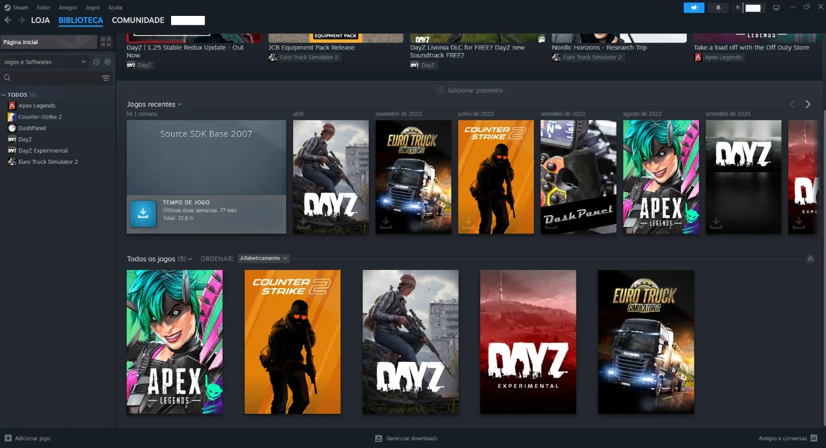Open the Apex Legends recent cover from agosto 2022
Image resolution: width=826 pixels, height=448 pixels.
(661, 177)
